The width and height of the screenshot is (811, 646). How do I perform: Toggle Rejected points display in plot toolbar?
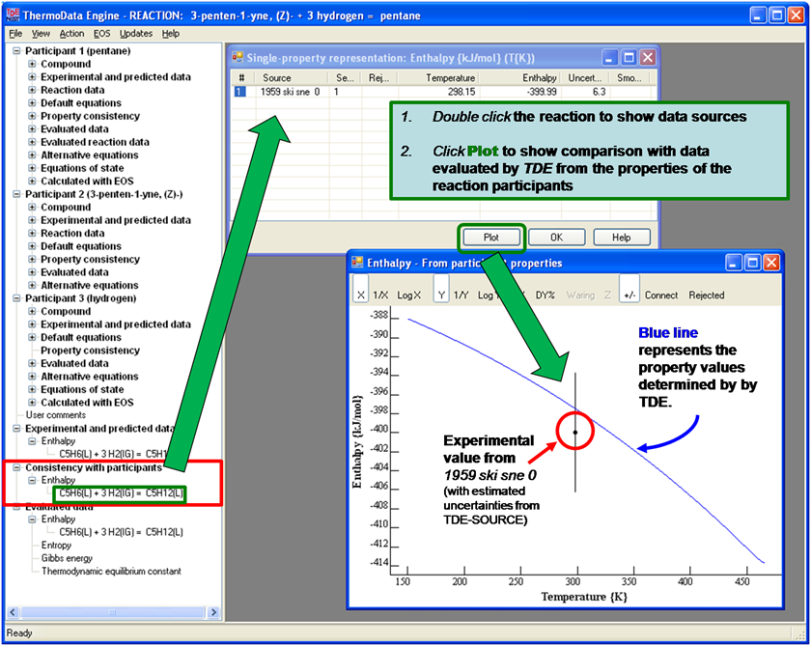706,295
